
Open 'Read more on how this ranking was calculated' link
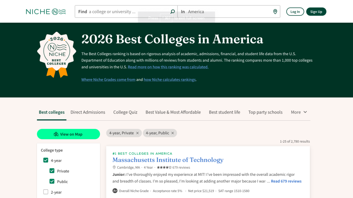(168, 67)
